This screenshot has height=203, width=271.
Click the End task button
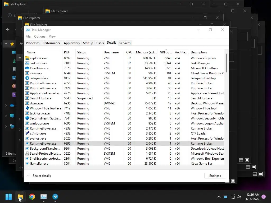215,176
